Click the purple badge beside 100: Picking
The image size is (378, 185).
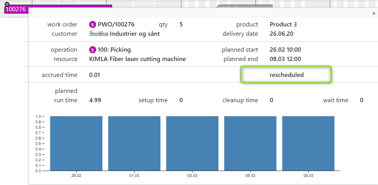(x=92, y=50)
